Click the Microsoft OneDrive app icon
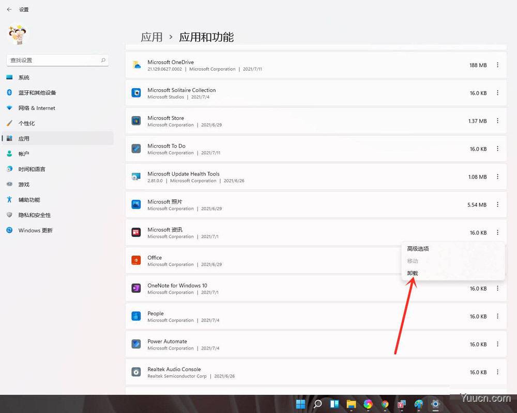517x413 pixels. tap(136, 65)
